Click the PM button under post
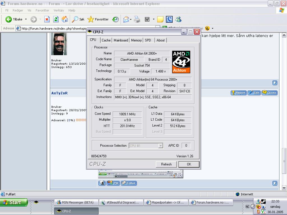Image resolution: width=287 pixels, height=215 pixels. [113, 183]
